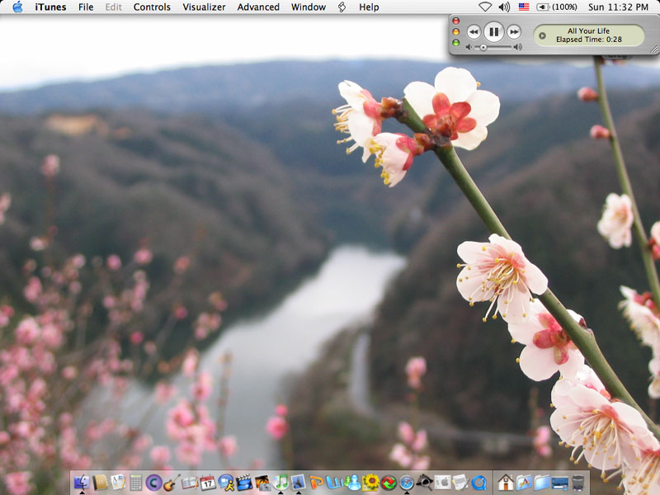Open the Controls menu

click(x=152, y=7)
